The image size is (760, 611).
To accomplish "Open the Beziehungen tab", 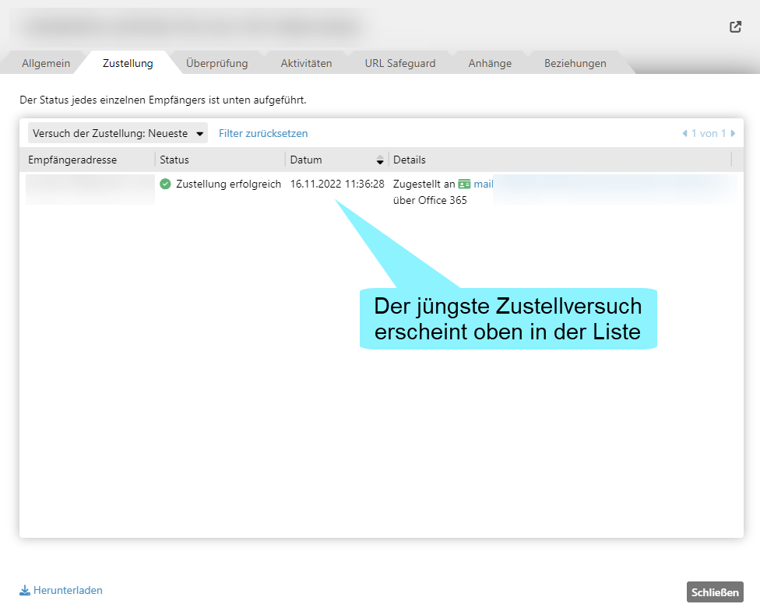I will [x=575, y=64].
